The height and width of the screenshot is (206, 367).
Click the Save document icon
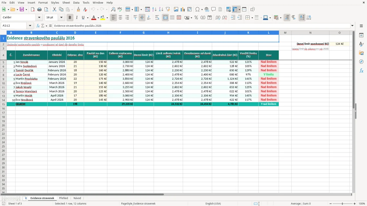pos(22,9)
